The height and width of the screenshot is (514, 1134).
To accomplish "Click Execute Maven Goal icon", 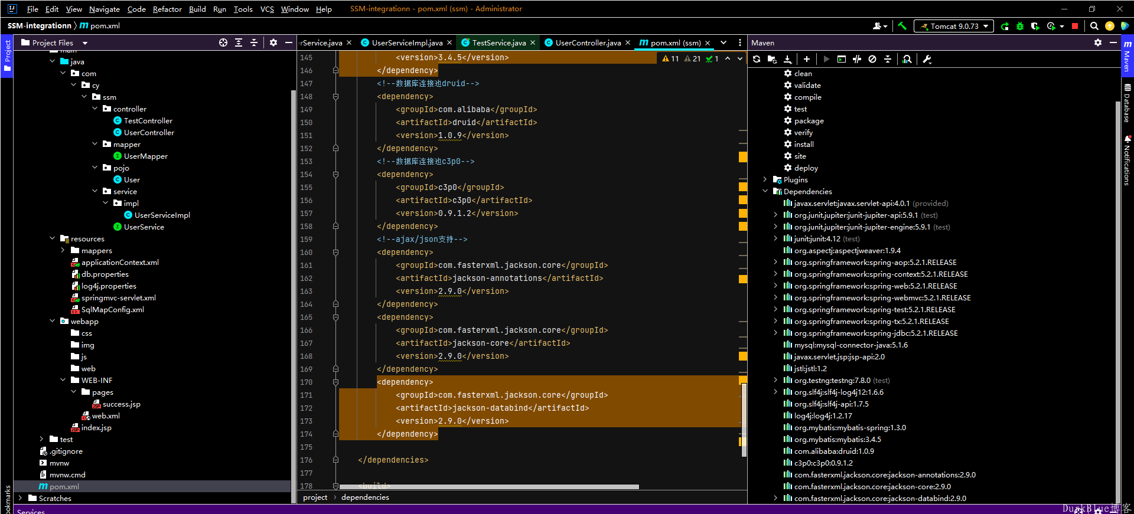I will (x=842, y=59).
